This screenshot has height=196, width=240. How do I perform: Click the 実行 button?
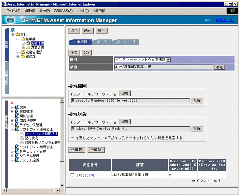point(102,31)
